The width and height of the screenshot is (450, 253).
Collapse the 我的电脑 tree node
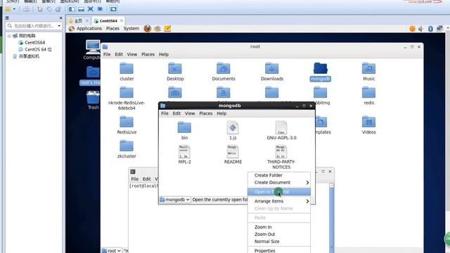point(9,36)
